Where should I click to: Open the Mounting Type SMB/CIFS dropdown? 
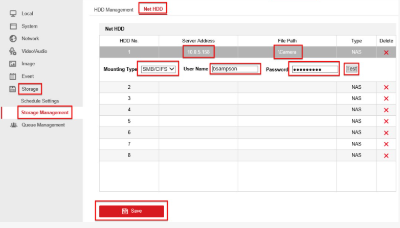159,69
